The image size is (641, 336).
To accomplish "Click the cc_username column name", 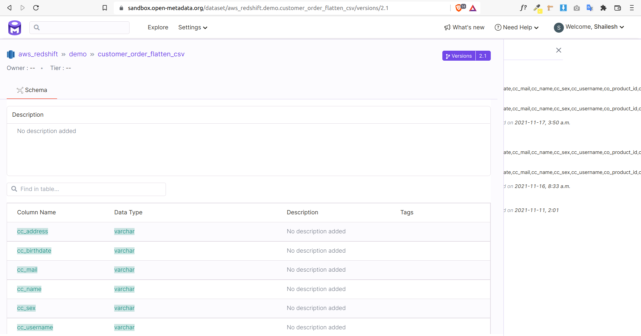I will click(x=35, y=327).
